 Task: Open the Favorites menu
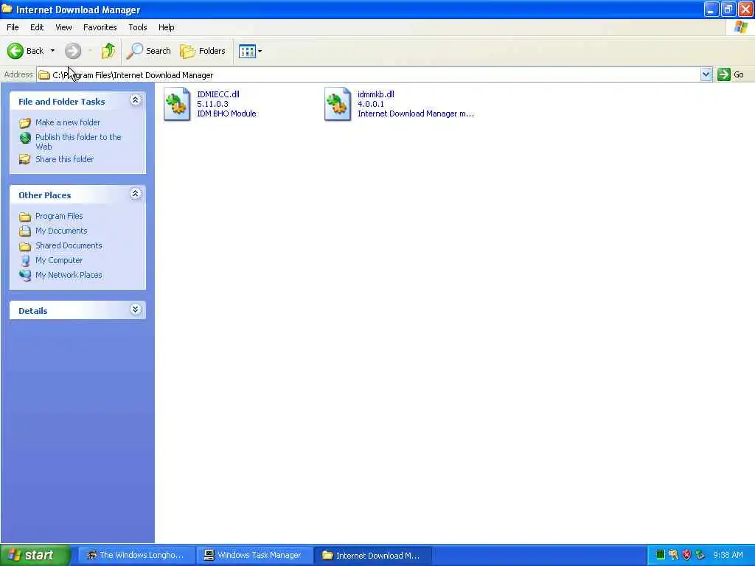tap(100, 27)
